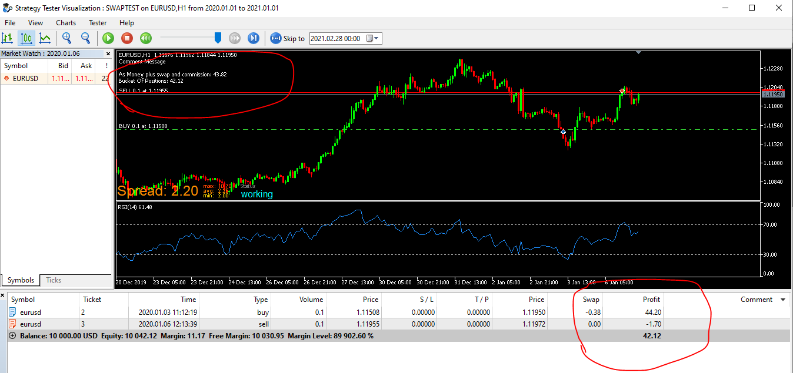Stop the strategy test
The image size is (793, 373).
point(127,38)
